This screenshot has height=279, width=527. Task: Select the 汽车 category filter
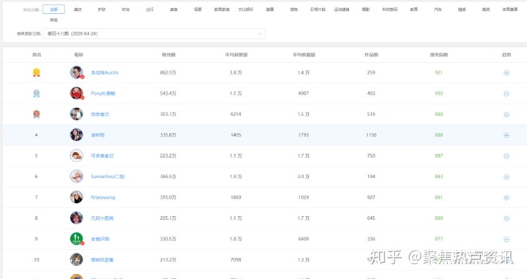(x=438, y=9)
